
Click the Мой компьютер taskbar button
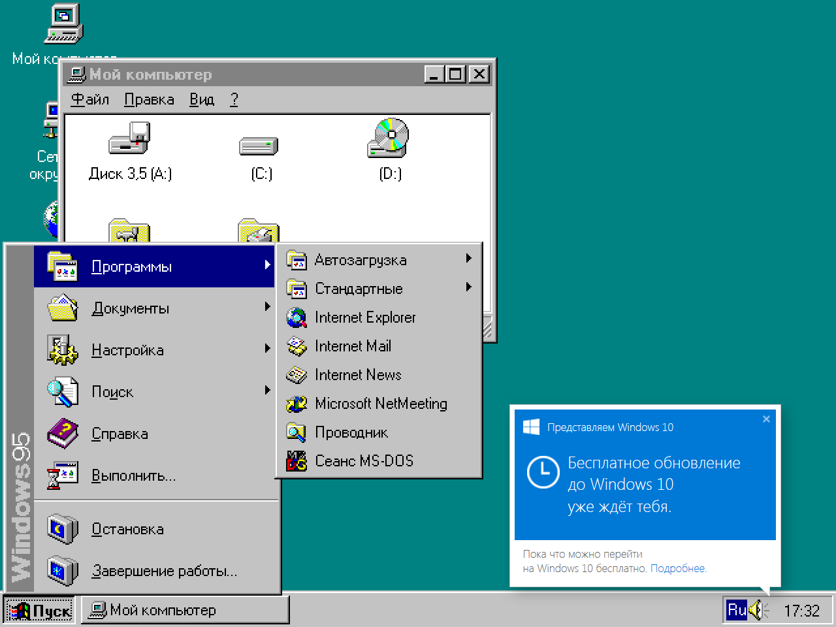click(185, 610)
